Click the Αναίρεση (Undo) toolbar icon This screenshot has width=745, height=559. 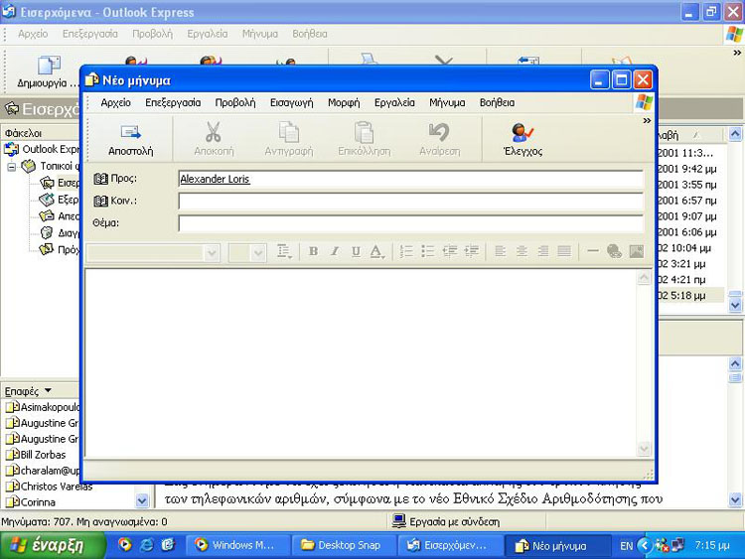click(x=439, y=140)
